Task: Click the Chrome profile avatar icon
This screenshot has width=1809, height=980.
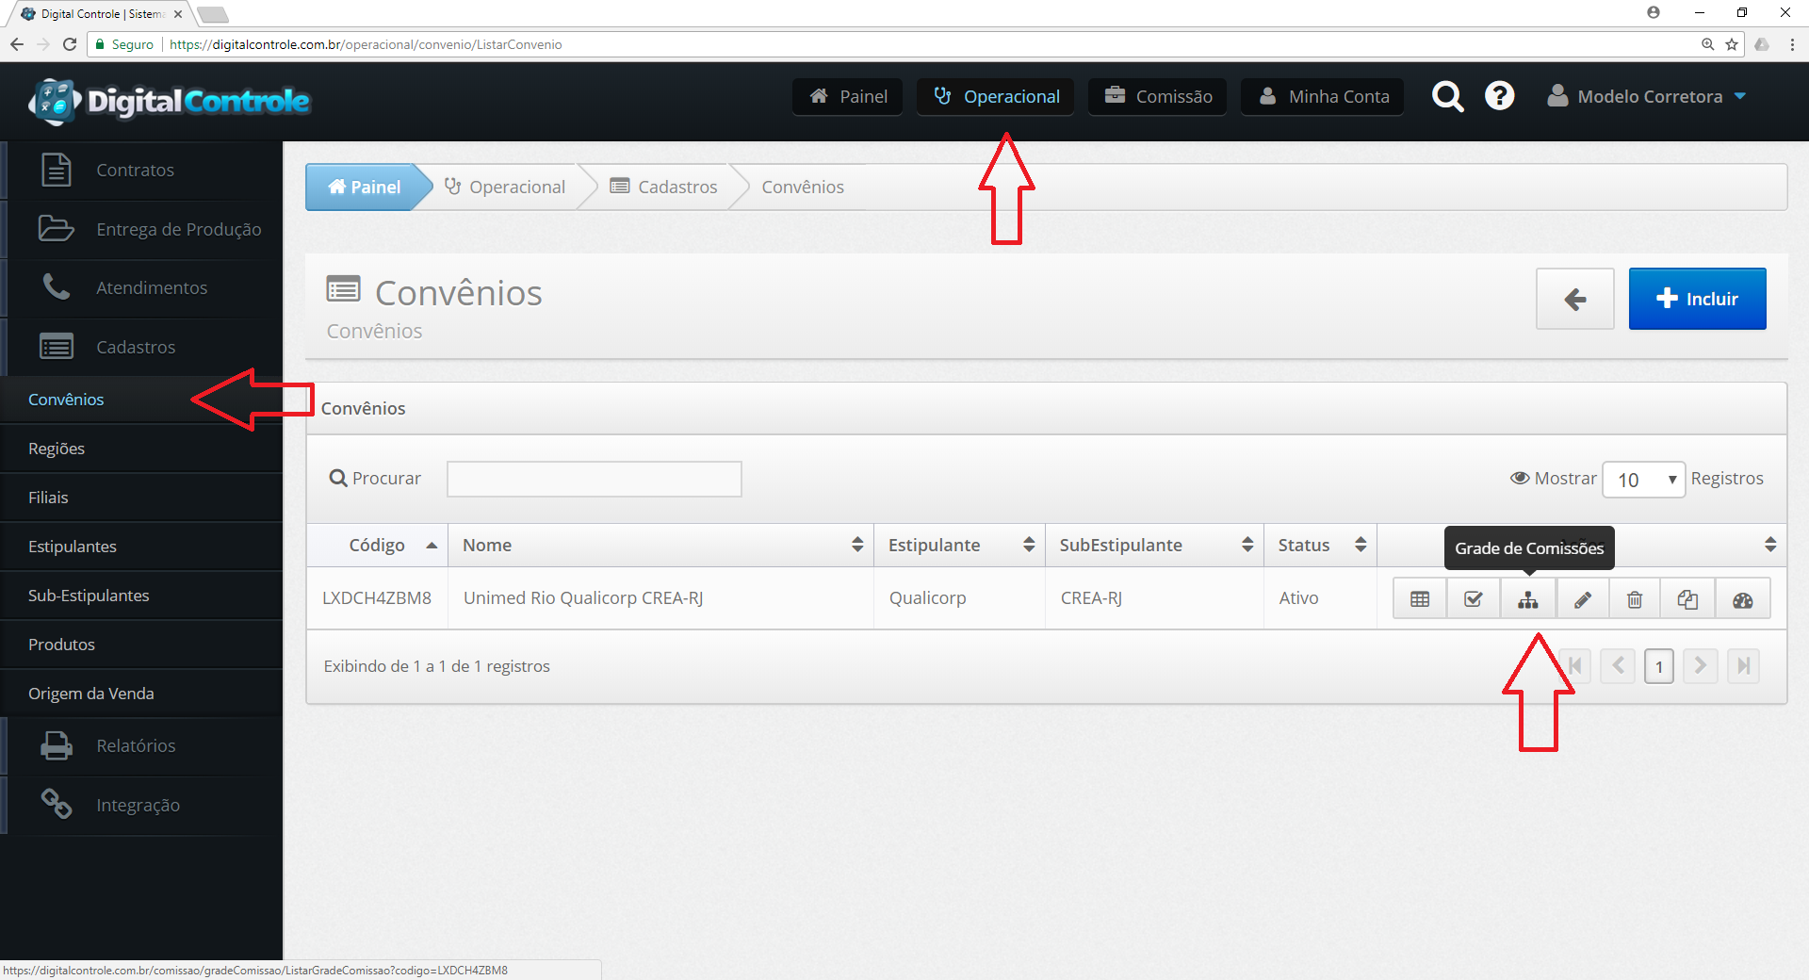Action: coord(1654,12)
